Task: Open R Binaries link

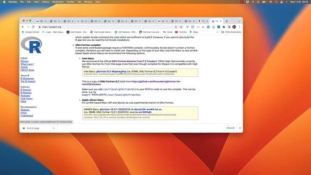Action: click(x=26, y=93)
